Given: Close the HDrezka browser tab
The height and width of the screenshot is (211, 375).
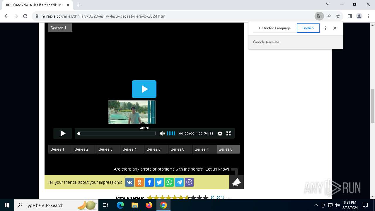Looking at the screenshot, I should (68, 5).
